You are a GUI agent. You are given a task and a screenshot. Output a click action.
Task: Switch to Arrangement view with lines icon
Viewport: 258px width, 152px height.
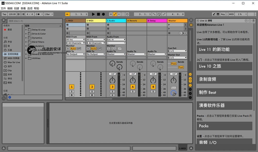191,20
